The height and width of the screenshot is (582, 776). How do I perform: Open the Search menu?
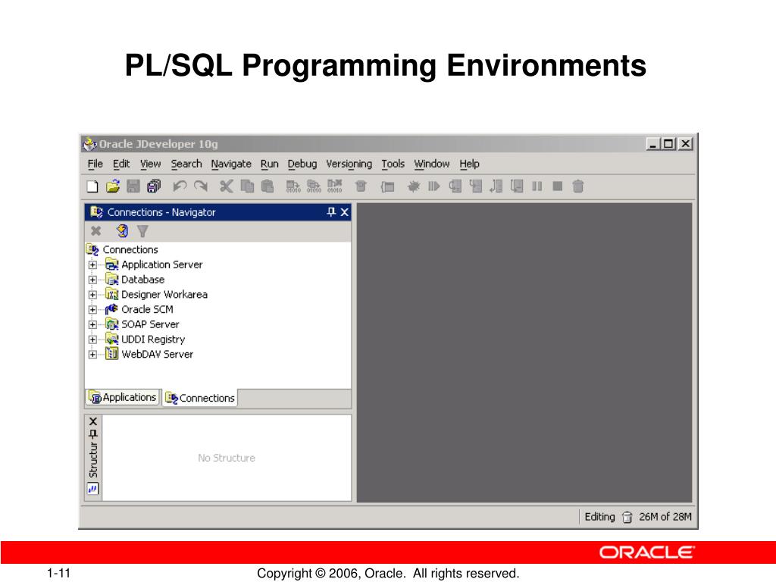pos(186,164)
